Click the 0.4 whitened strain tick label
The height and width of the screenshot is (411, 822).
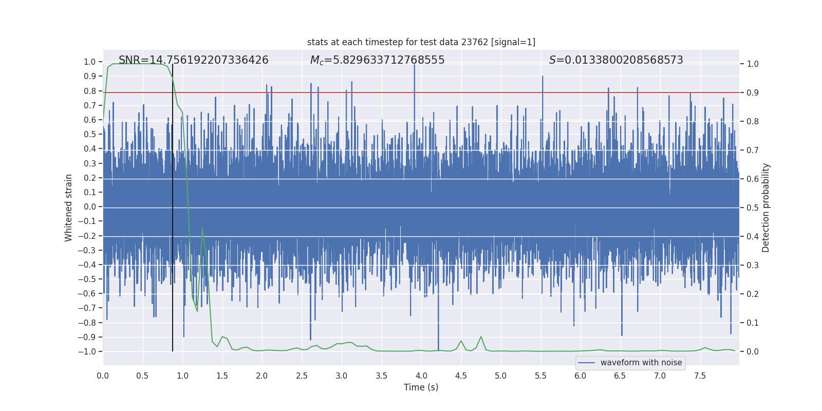pos(90,148)
